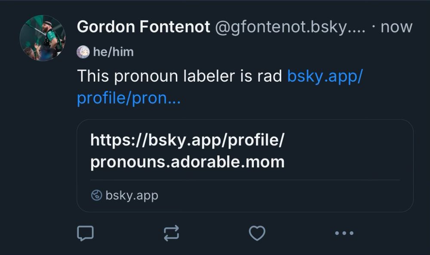
Task: Click the bsky.app source label on the card
Action: coord(132,195)
